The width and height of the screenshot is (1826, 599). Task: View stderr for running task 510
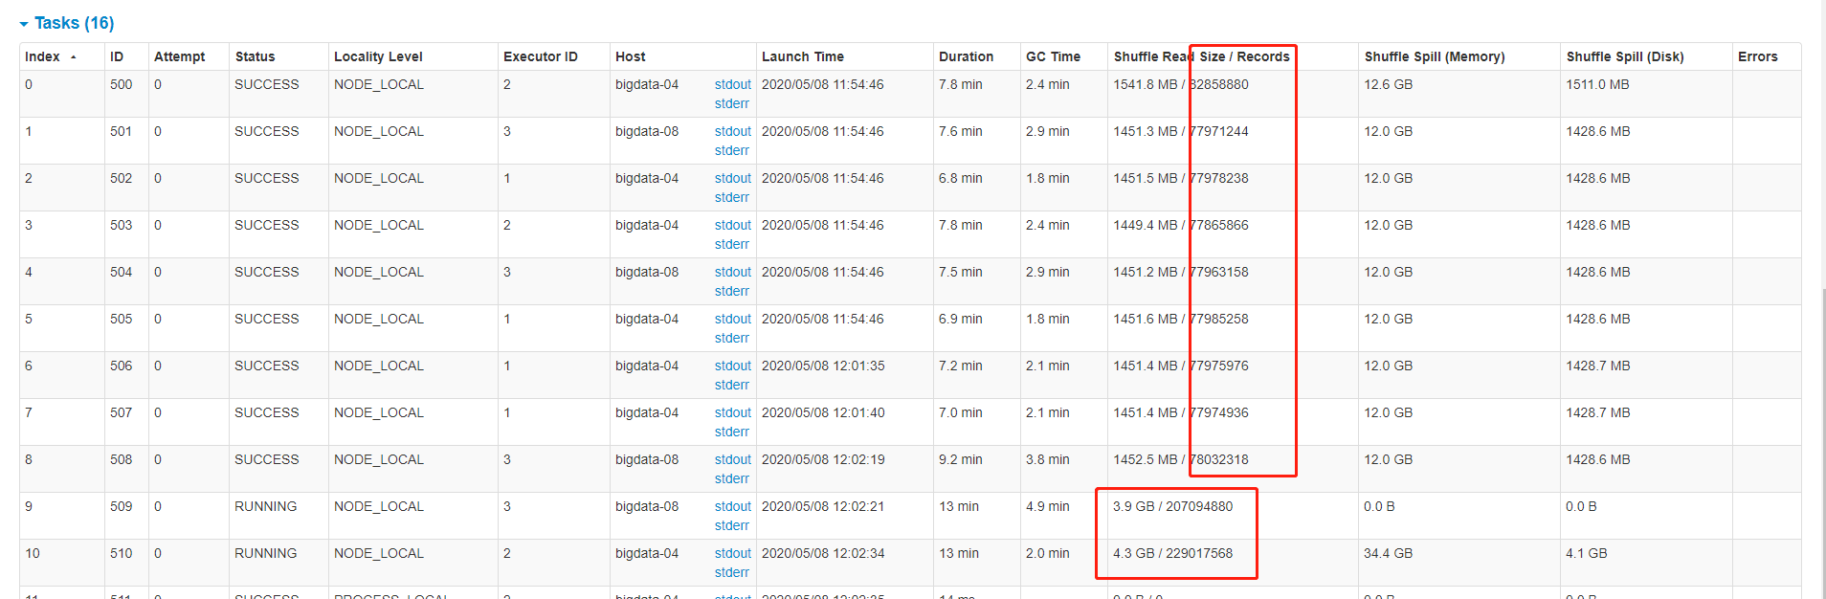click(x=731, y=572)
